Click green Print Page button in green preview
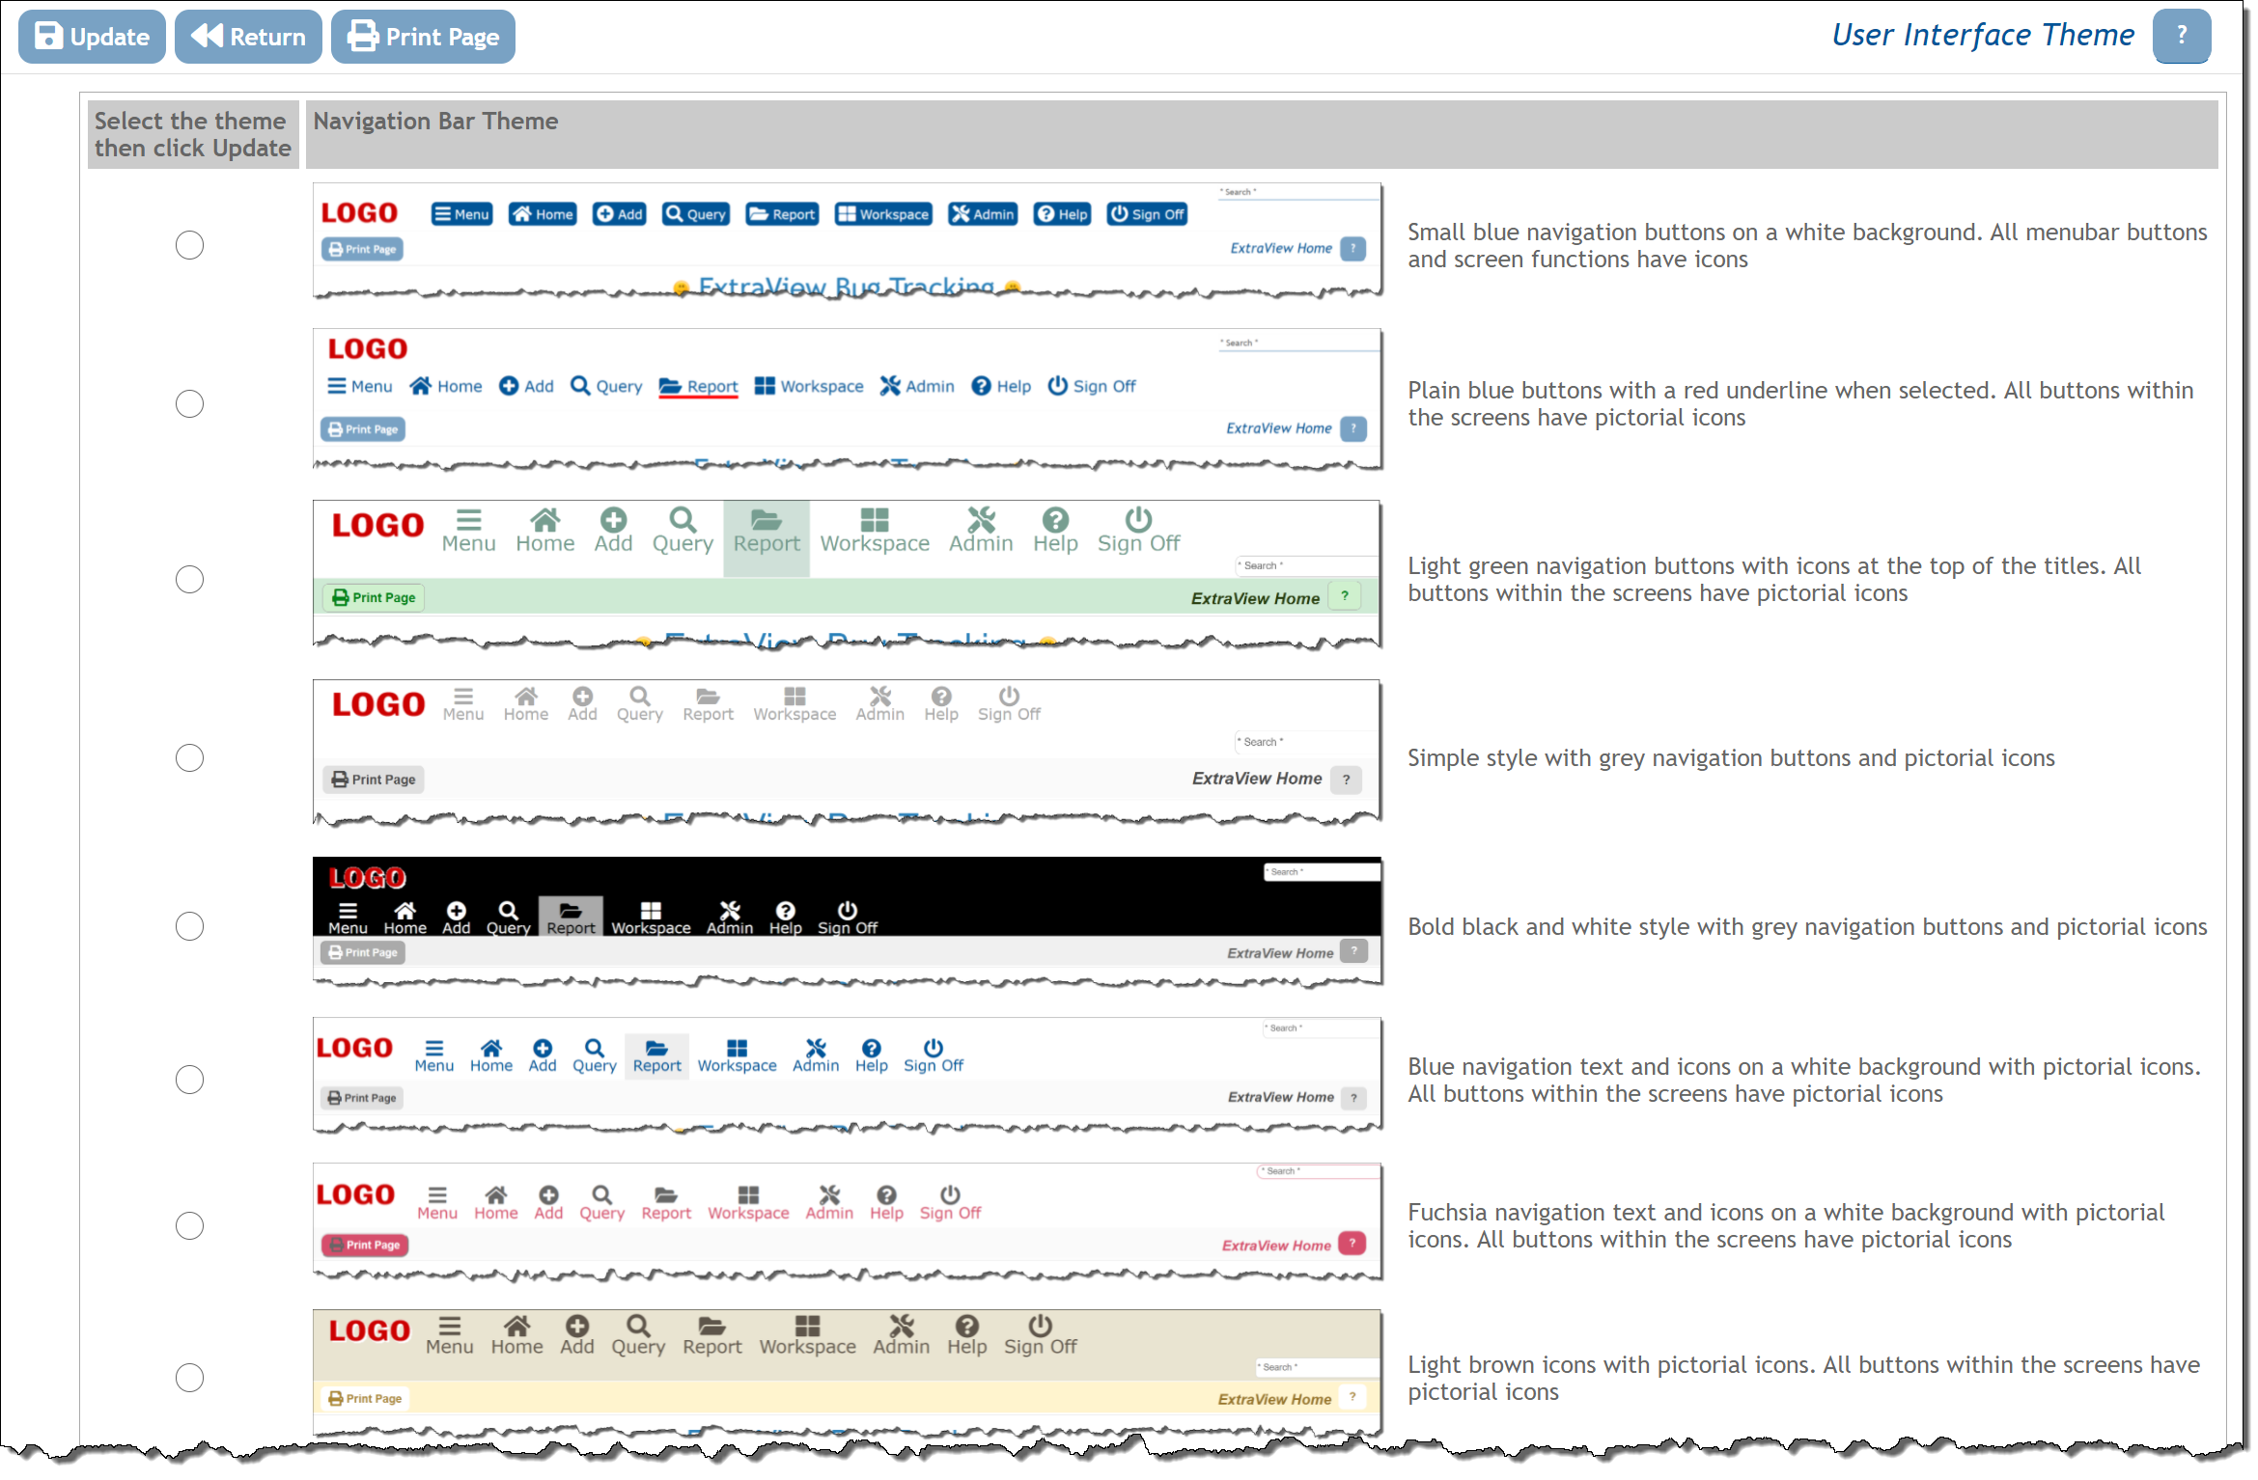Screen dimensions: 2258x1480 374,597
